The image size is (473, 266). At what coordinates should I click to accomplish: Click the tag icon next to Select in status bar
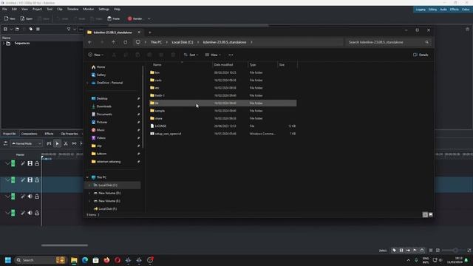394,250
